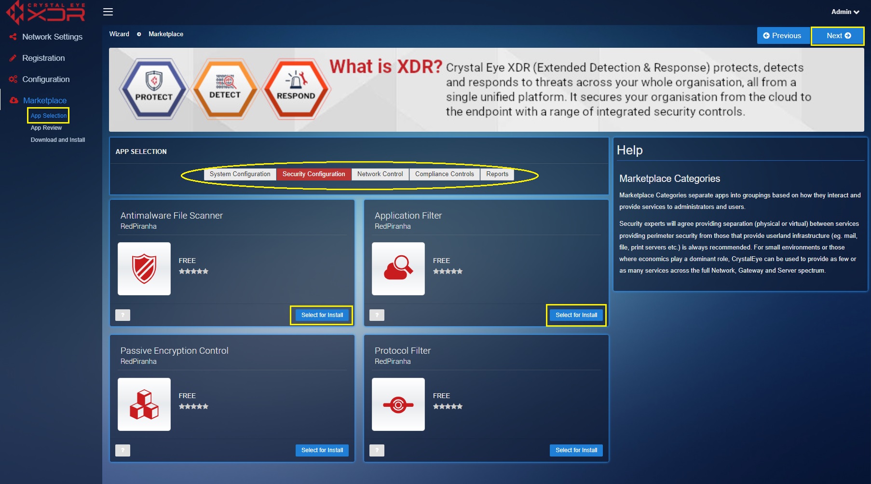Switch to System Configuration tab

(x=240, y=174)
